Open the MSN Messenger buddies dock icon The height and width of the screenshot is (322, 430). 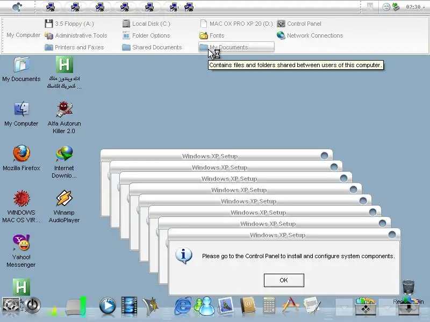(x=205, y=305)
